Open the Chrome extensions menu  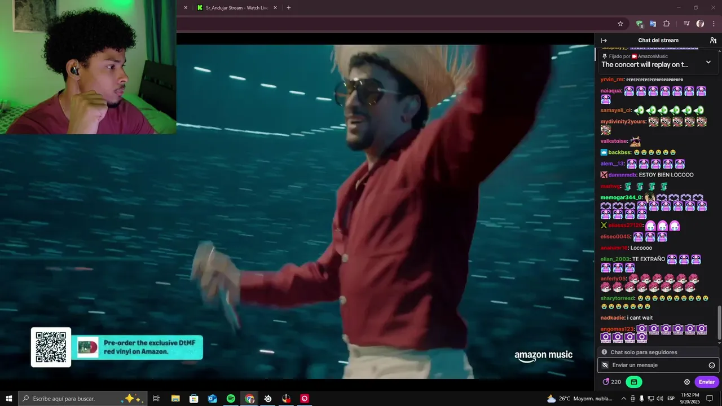pyautogui.click(x=666, y=24)
